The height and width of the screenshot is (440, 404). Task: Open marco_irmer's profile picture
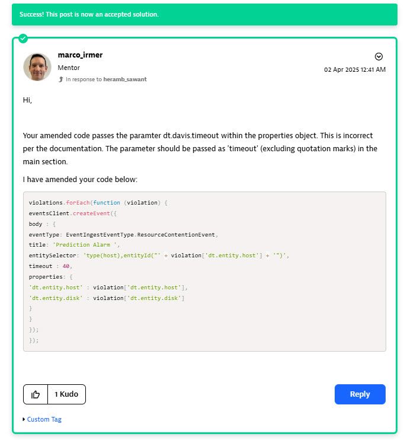pyautogui.click(x=37, y=66)
